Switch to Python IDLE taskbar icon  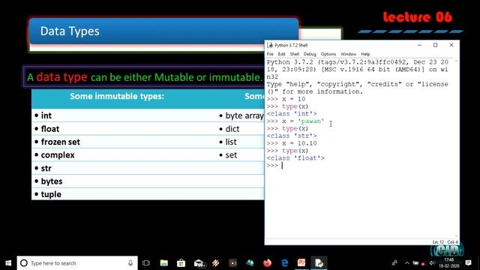pyautogui.click(x=319, y=263)
